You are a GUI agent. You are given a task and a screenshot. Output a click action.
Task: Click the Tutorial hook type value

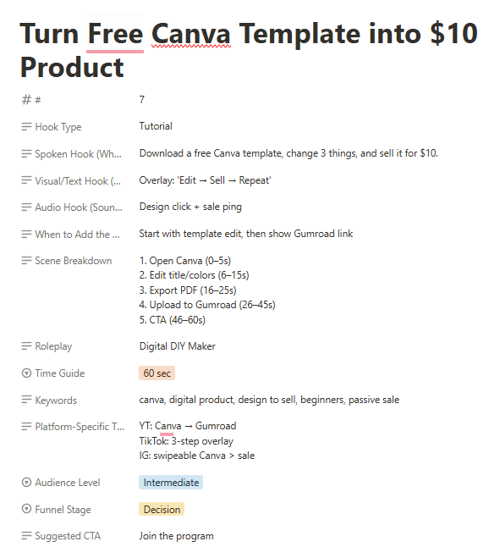coord(156,126)
